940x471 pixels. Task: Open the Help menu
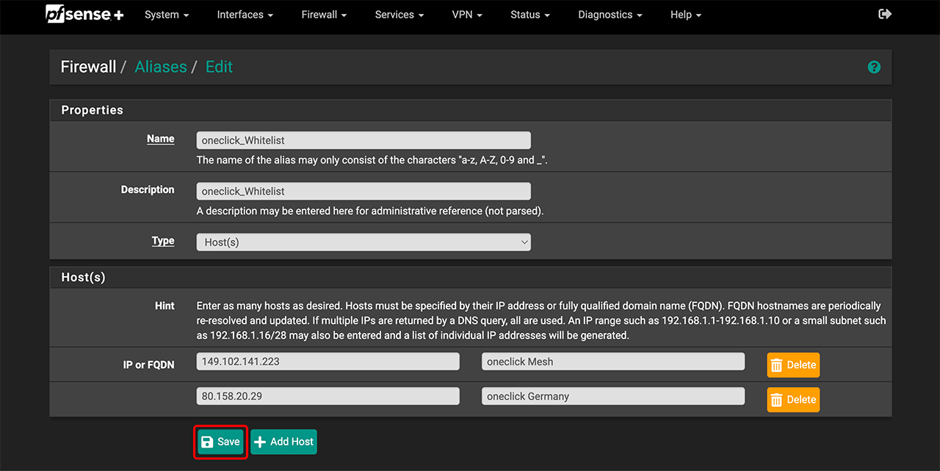(685, 15)
